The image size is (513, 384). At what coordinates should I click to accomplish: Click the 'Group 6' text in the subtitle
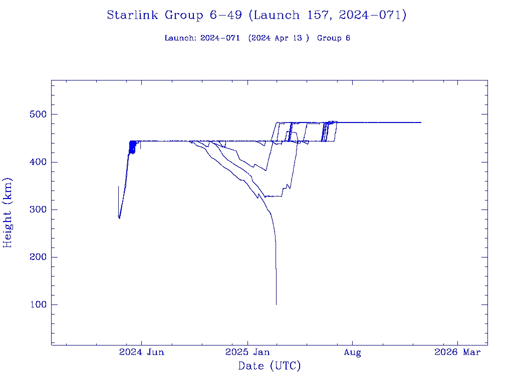tap(334, 38)
